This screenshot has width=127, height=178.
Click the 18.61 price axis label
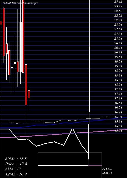point(118,75)
